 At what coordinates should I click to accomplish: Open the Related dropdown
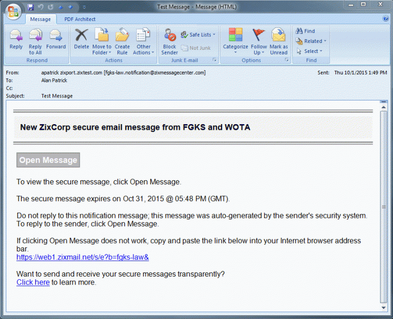311,41
